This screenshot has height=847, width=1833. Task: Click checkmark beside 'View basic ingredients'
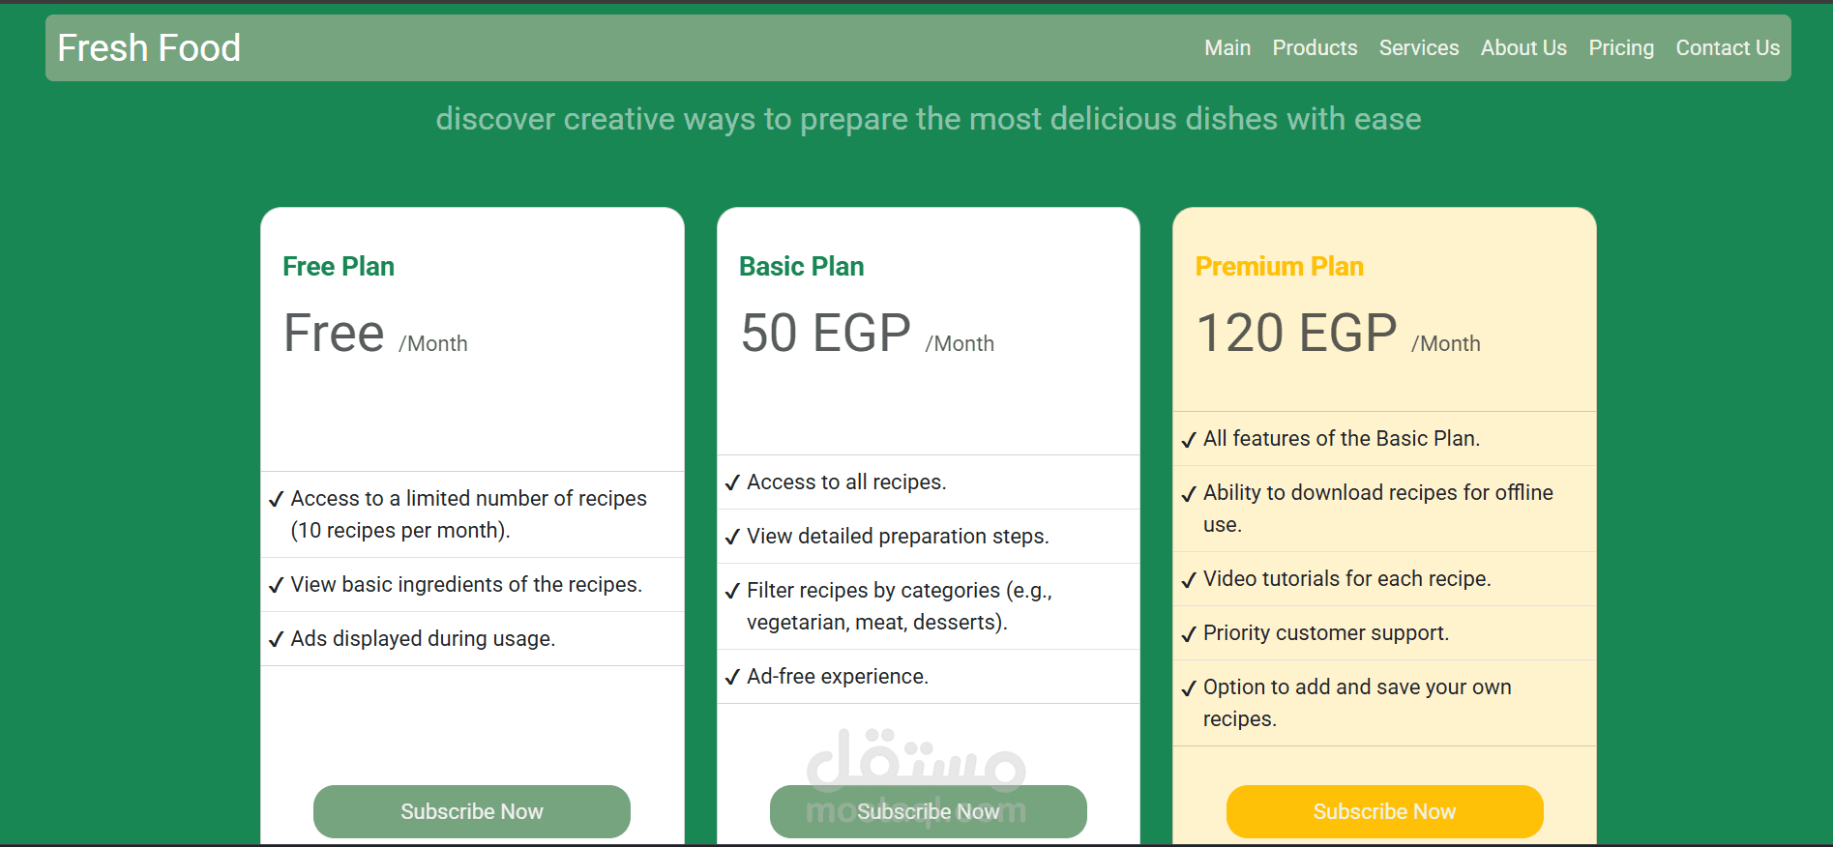click(276, 585)
